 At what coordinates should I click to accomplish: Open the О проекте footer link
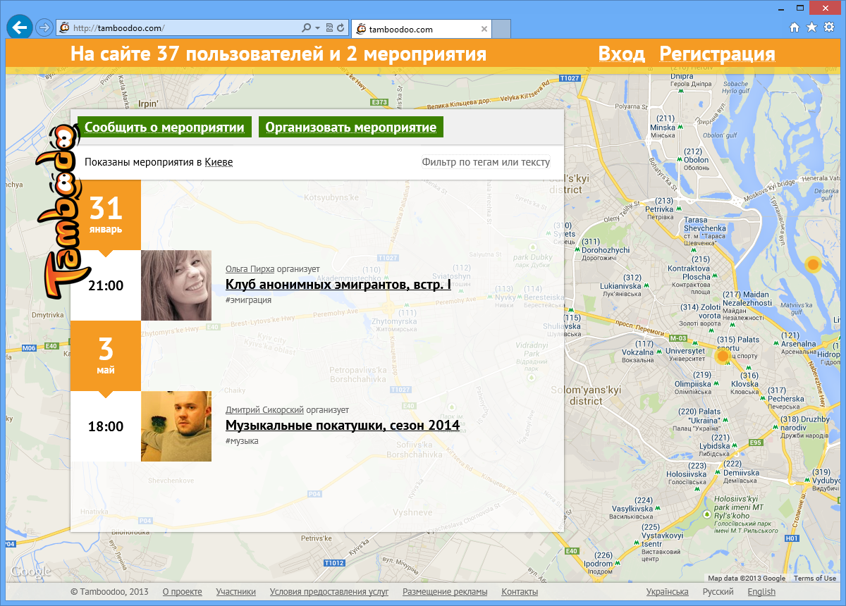(x=182, y=592)
